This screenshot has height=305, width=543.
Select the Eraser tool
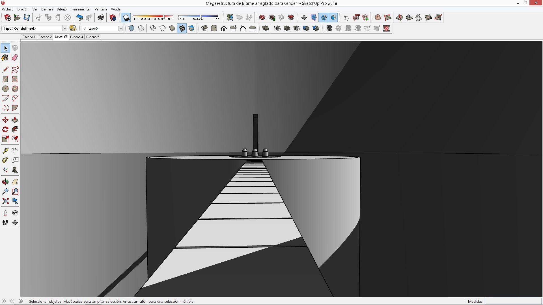click(15, 58)
